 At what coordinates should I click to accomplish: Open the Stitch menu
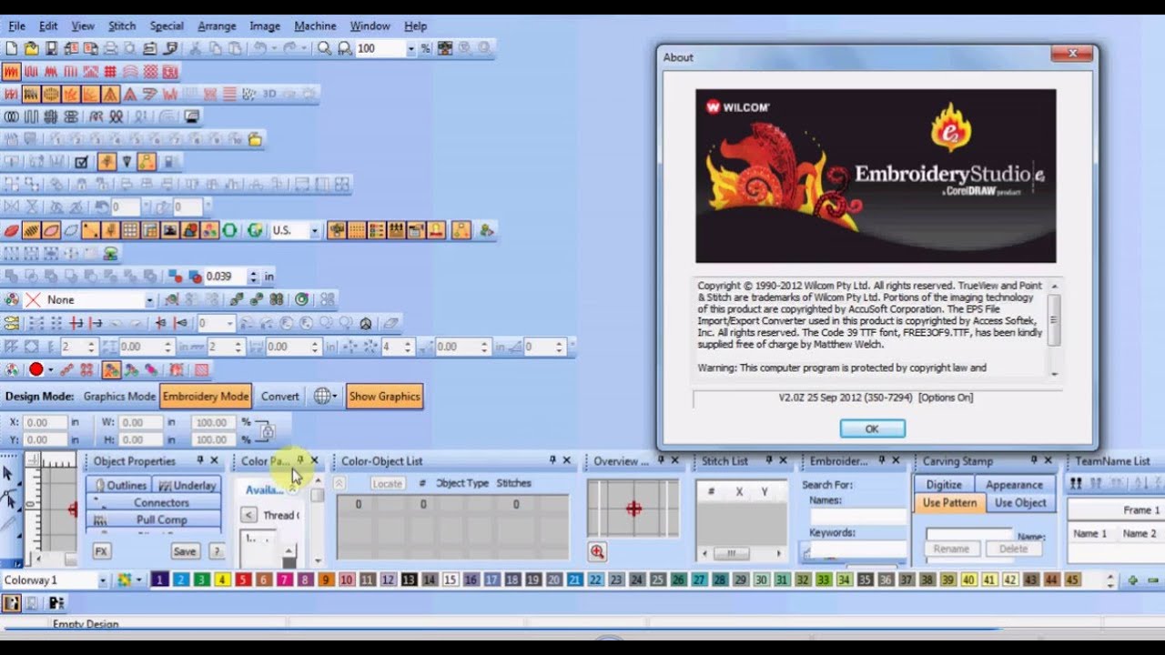pyautogui.click(x=122, y=25)
